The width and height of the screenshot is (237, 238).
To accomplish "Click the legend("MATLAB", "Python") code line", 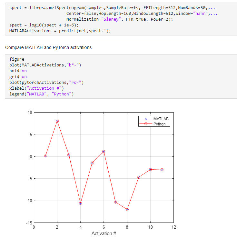I will 41,94.
